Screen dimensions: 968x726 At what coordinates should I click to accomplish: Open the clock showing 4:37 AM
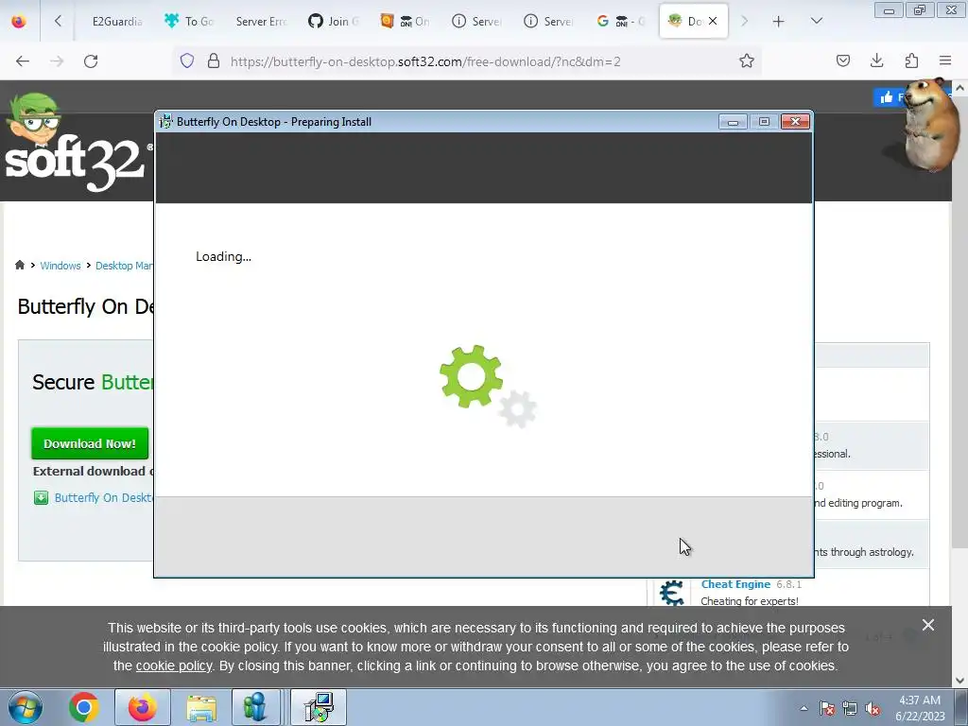click(x=920, y=708)
